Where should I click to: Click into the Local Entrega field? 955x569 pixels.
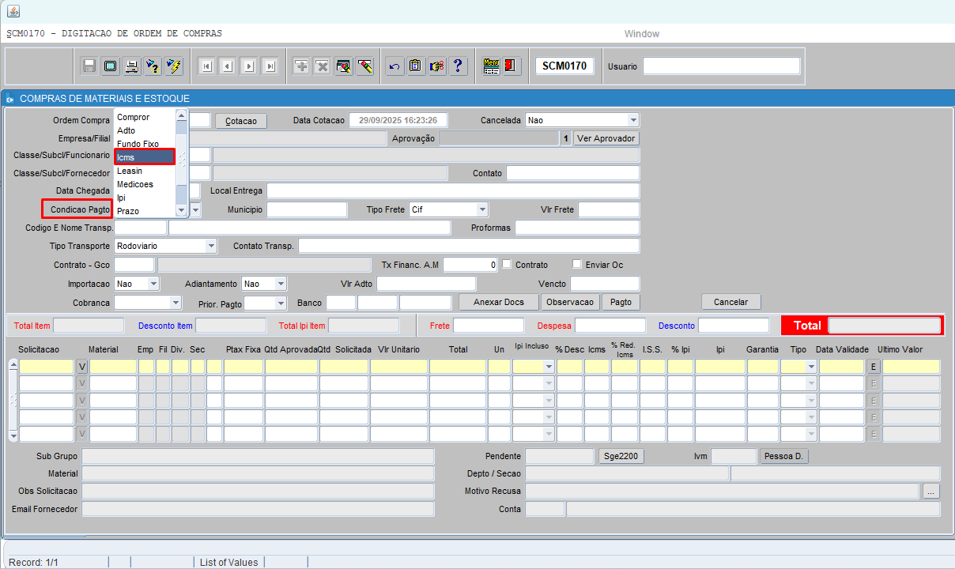[452, 190]
